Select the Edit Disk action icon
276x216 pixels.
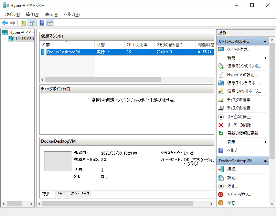tap(221, 100)
